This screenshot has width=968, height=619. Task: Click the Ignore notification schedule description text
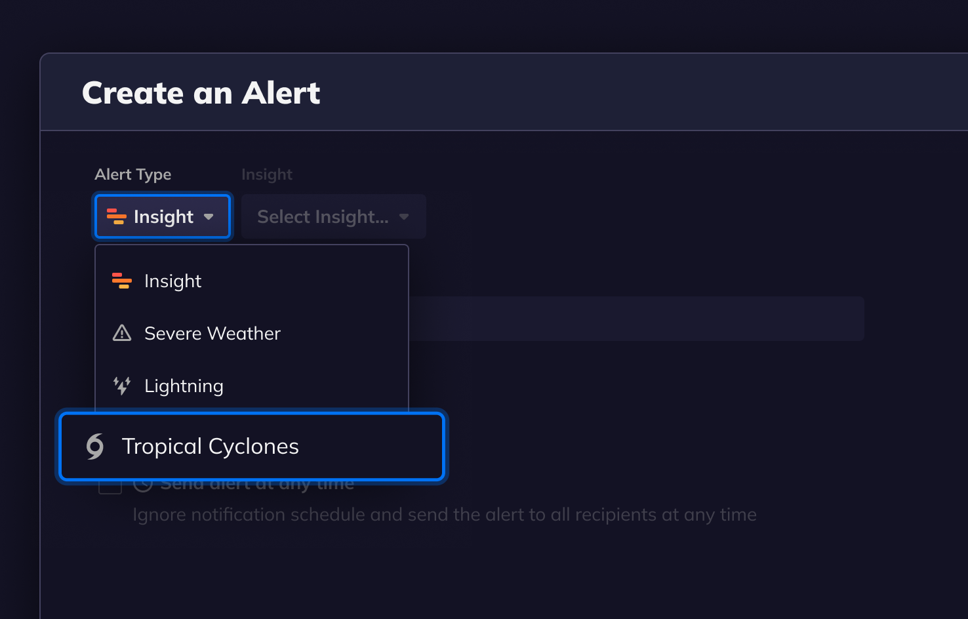445,515
